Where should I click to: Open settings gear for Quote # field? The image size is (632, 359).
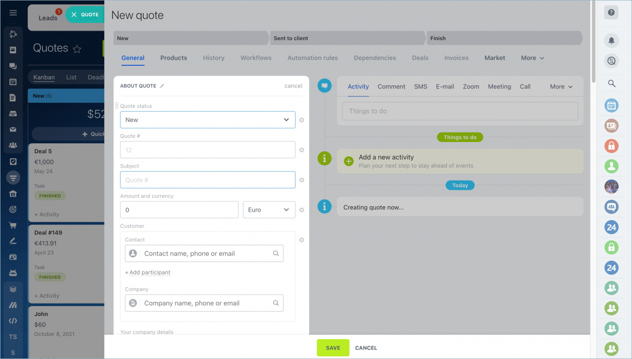tap(302, 150)
